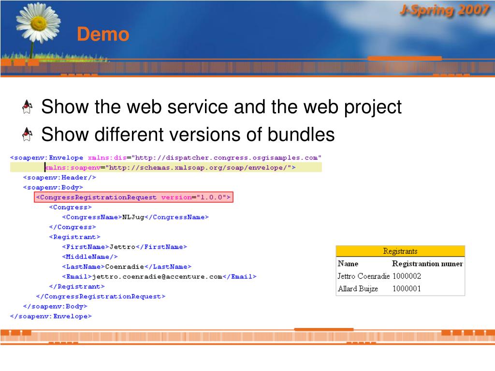Click the CongressRegistrationRequest version="1.0.0" line
Screen dimensions: 495x371
[133, 197]
